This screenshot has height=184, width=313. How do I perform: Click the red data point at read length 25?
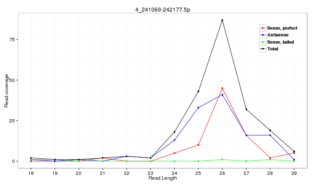198,145
